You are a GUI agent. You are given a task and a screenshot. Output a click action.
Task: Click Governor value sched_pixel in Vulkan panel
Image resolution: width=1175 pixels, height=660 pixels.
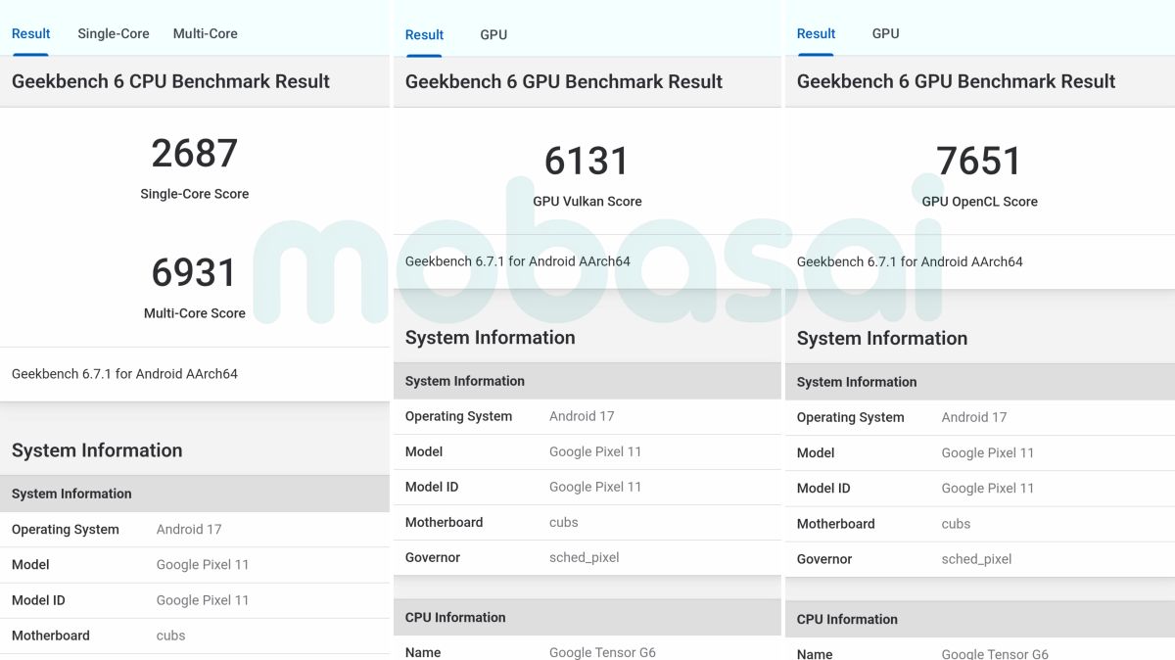pyautogui.click(x=585, y=557)
